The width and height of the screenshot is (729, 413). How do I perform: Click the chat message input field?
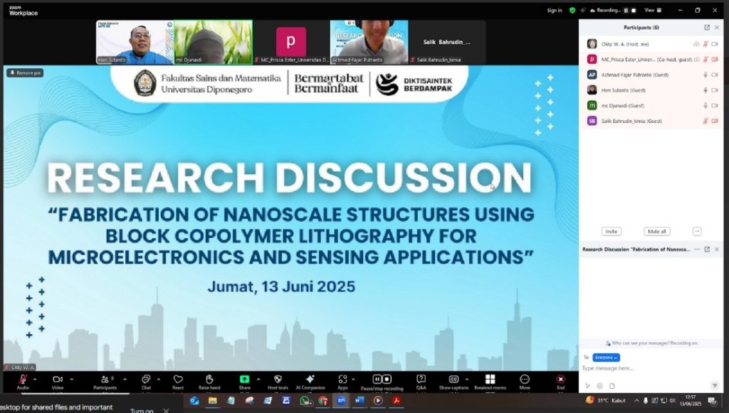pyautogui.click(x=641, y=368)
